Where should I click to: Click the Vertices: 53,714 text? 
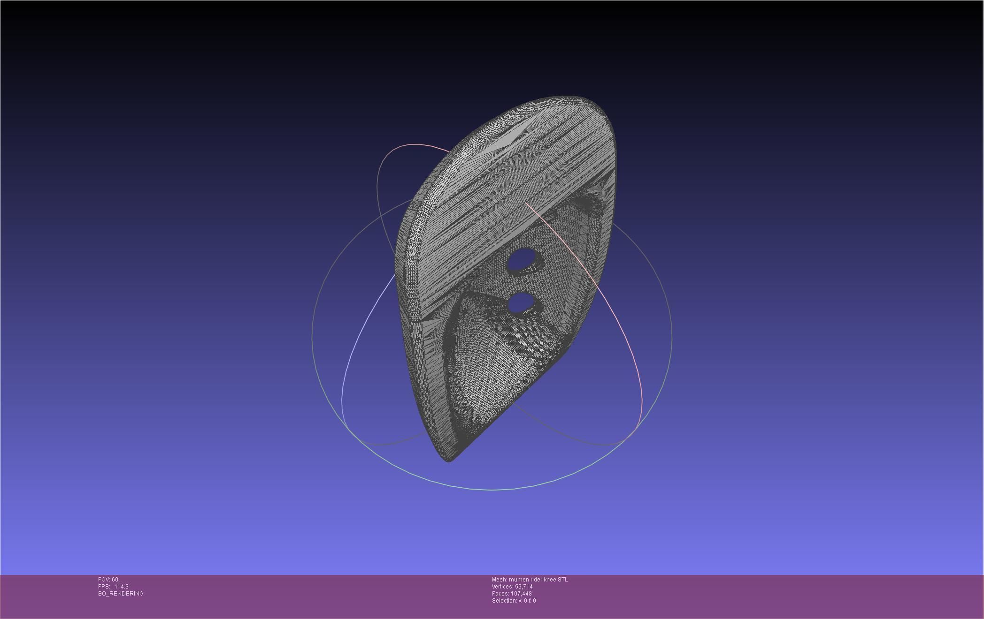512,587
